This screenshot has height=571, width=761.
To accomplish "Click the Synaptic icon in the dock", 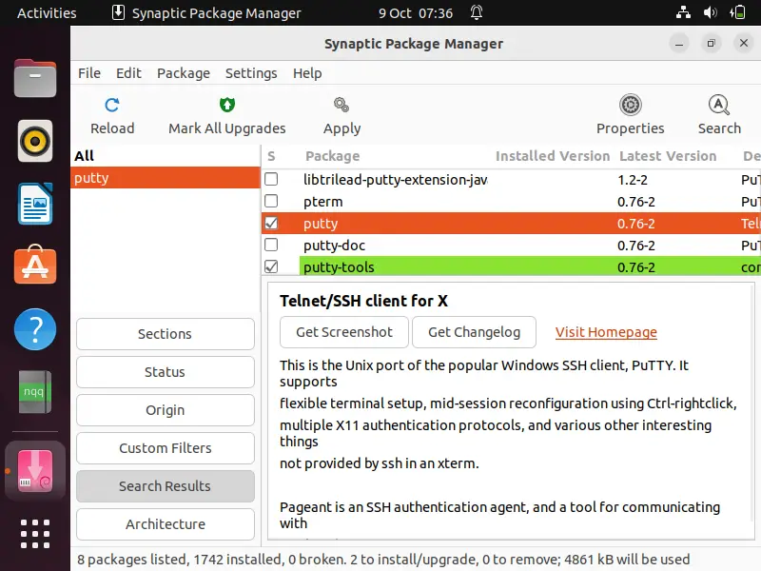I will (x=35, y=470).
